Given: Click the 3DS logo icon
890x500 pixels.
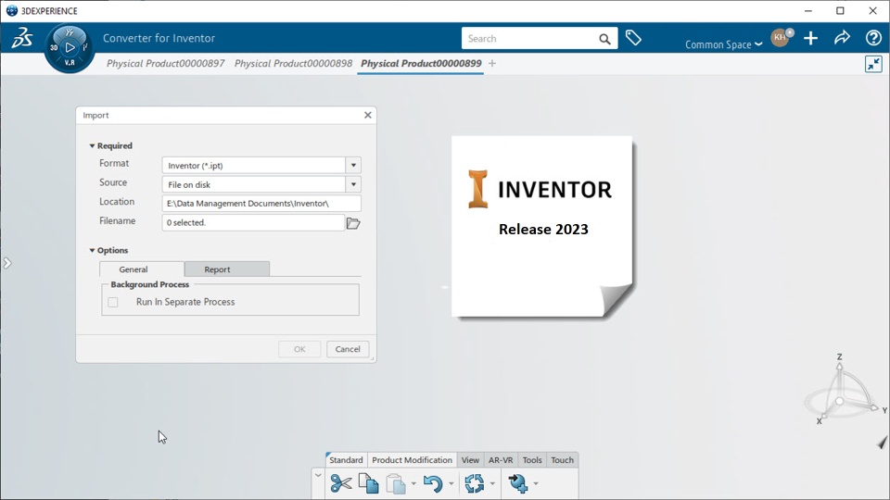Looking at the screenshot, I should (x=22, y=38).
